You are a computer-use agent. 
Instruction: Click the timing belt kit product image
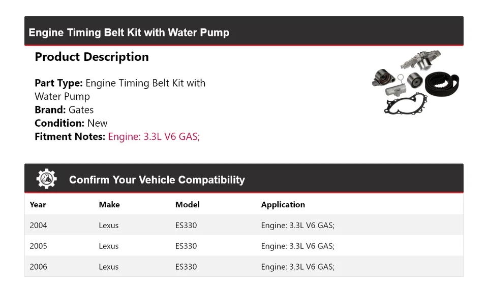pyautogui.click(x=415, y=83)
